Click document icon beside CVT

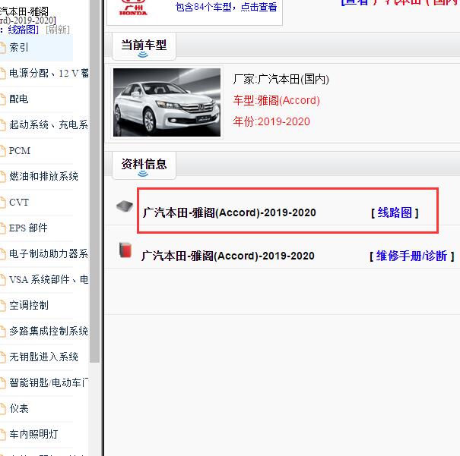click(2, 203)
